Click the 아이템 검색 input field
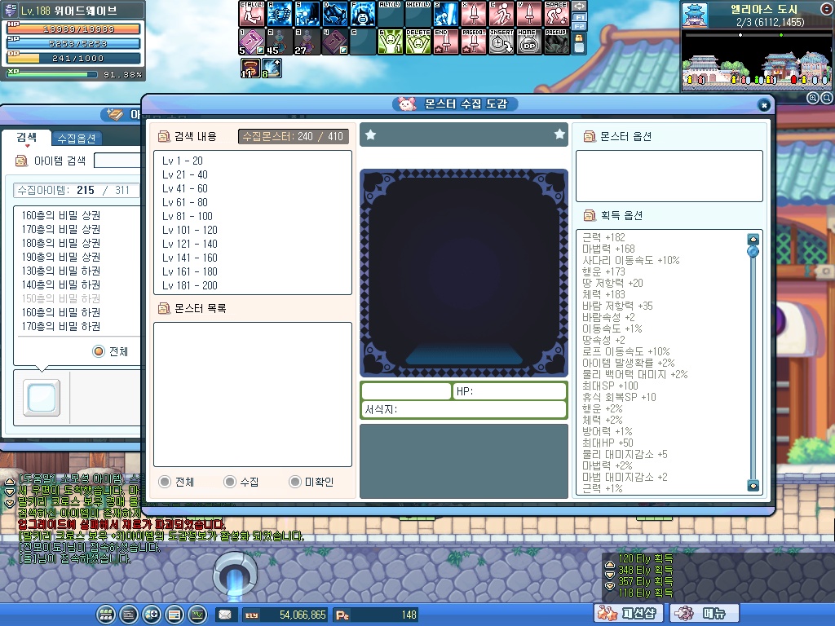Viewport: 835px width, 626px height. (x=117, y=161)
